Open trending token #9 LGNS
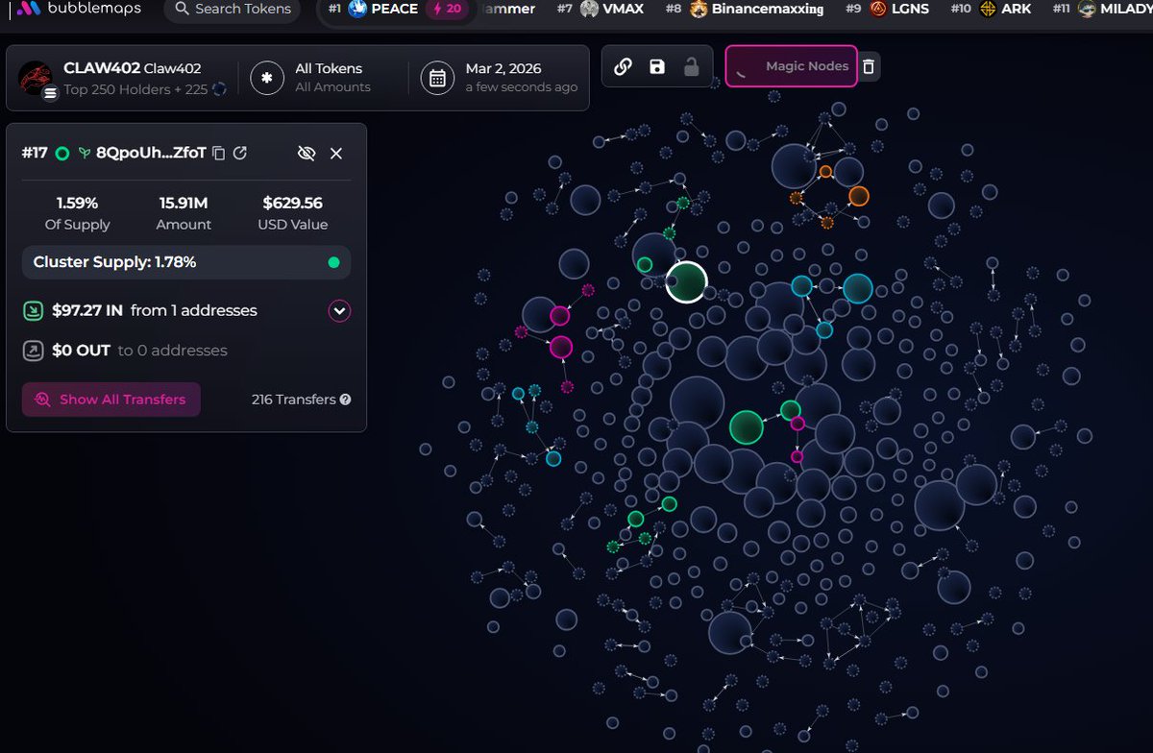The height and width of the screenshot is (753, 1153). (x=889, y=10)
